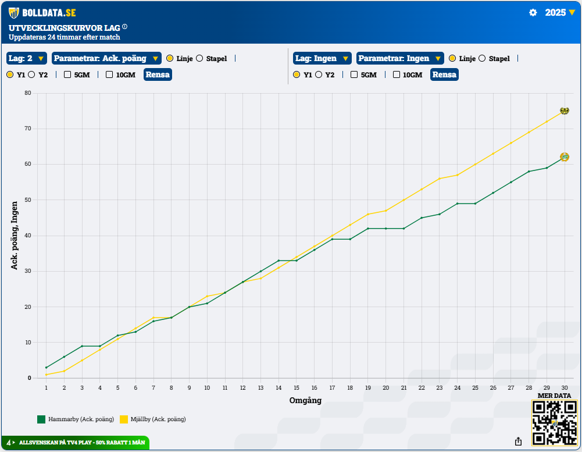Open the 'Lag: Ingen' dropdown

pyautogui.click(x=322, y=58)
